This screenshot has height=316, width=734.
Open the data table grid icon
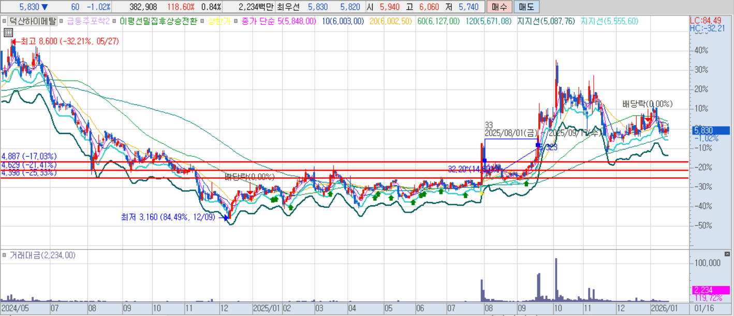[x=8, y=33]
